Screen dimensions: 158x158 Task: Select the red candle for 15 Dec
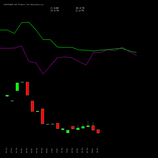[58, 126]
